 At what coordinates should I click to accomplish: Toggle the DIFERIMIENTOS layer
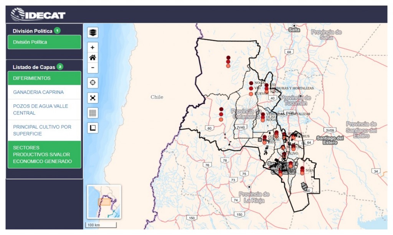click(44, 78)
